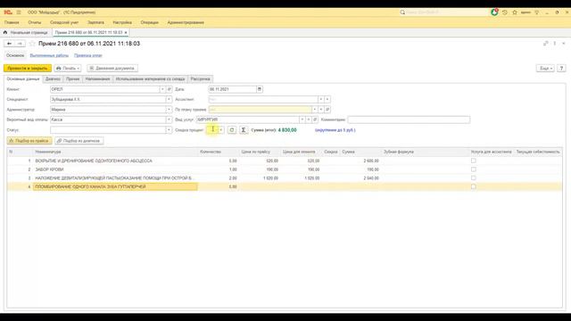Click the sigma sum recalculation icon
Viewport: 571px width, 321px height.
coord(244,130)
